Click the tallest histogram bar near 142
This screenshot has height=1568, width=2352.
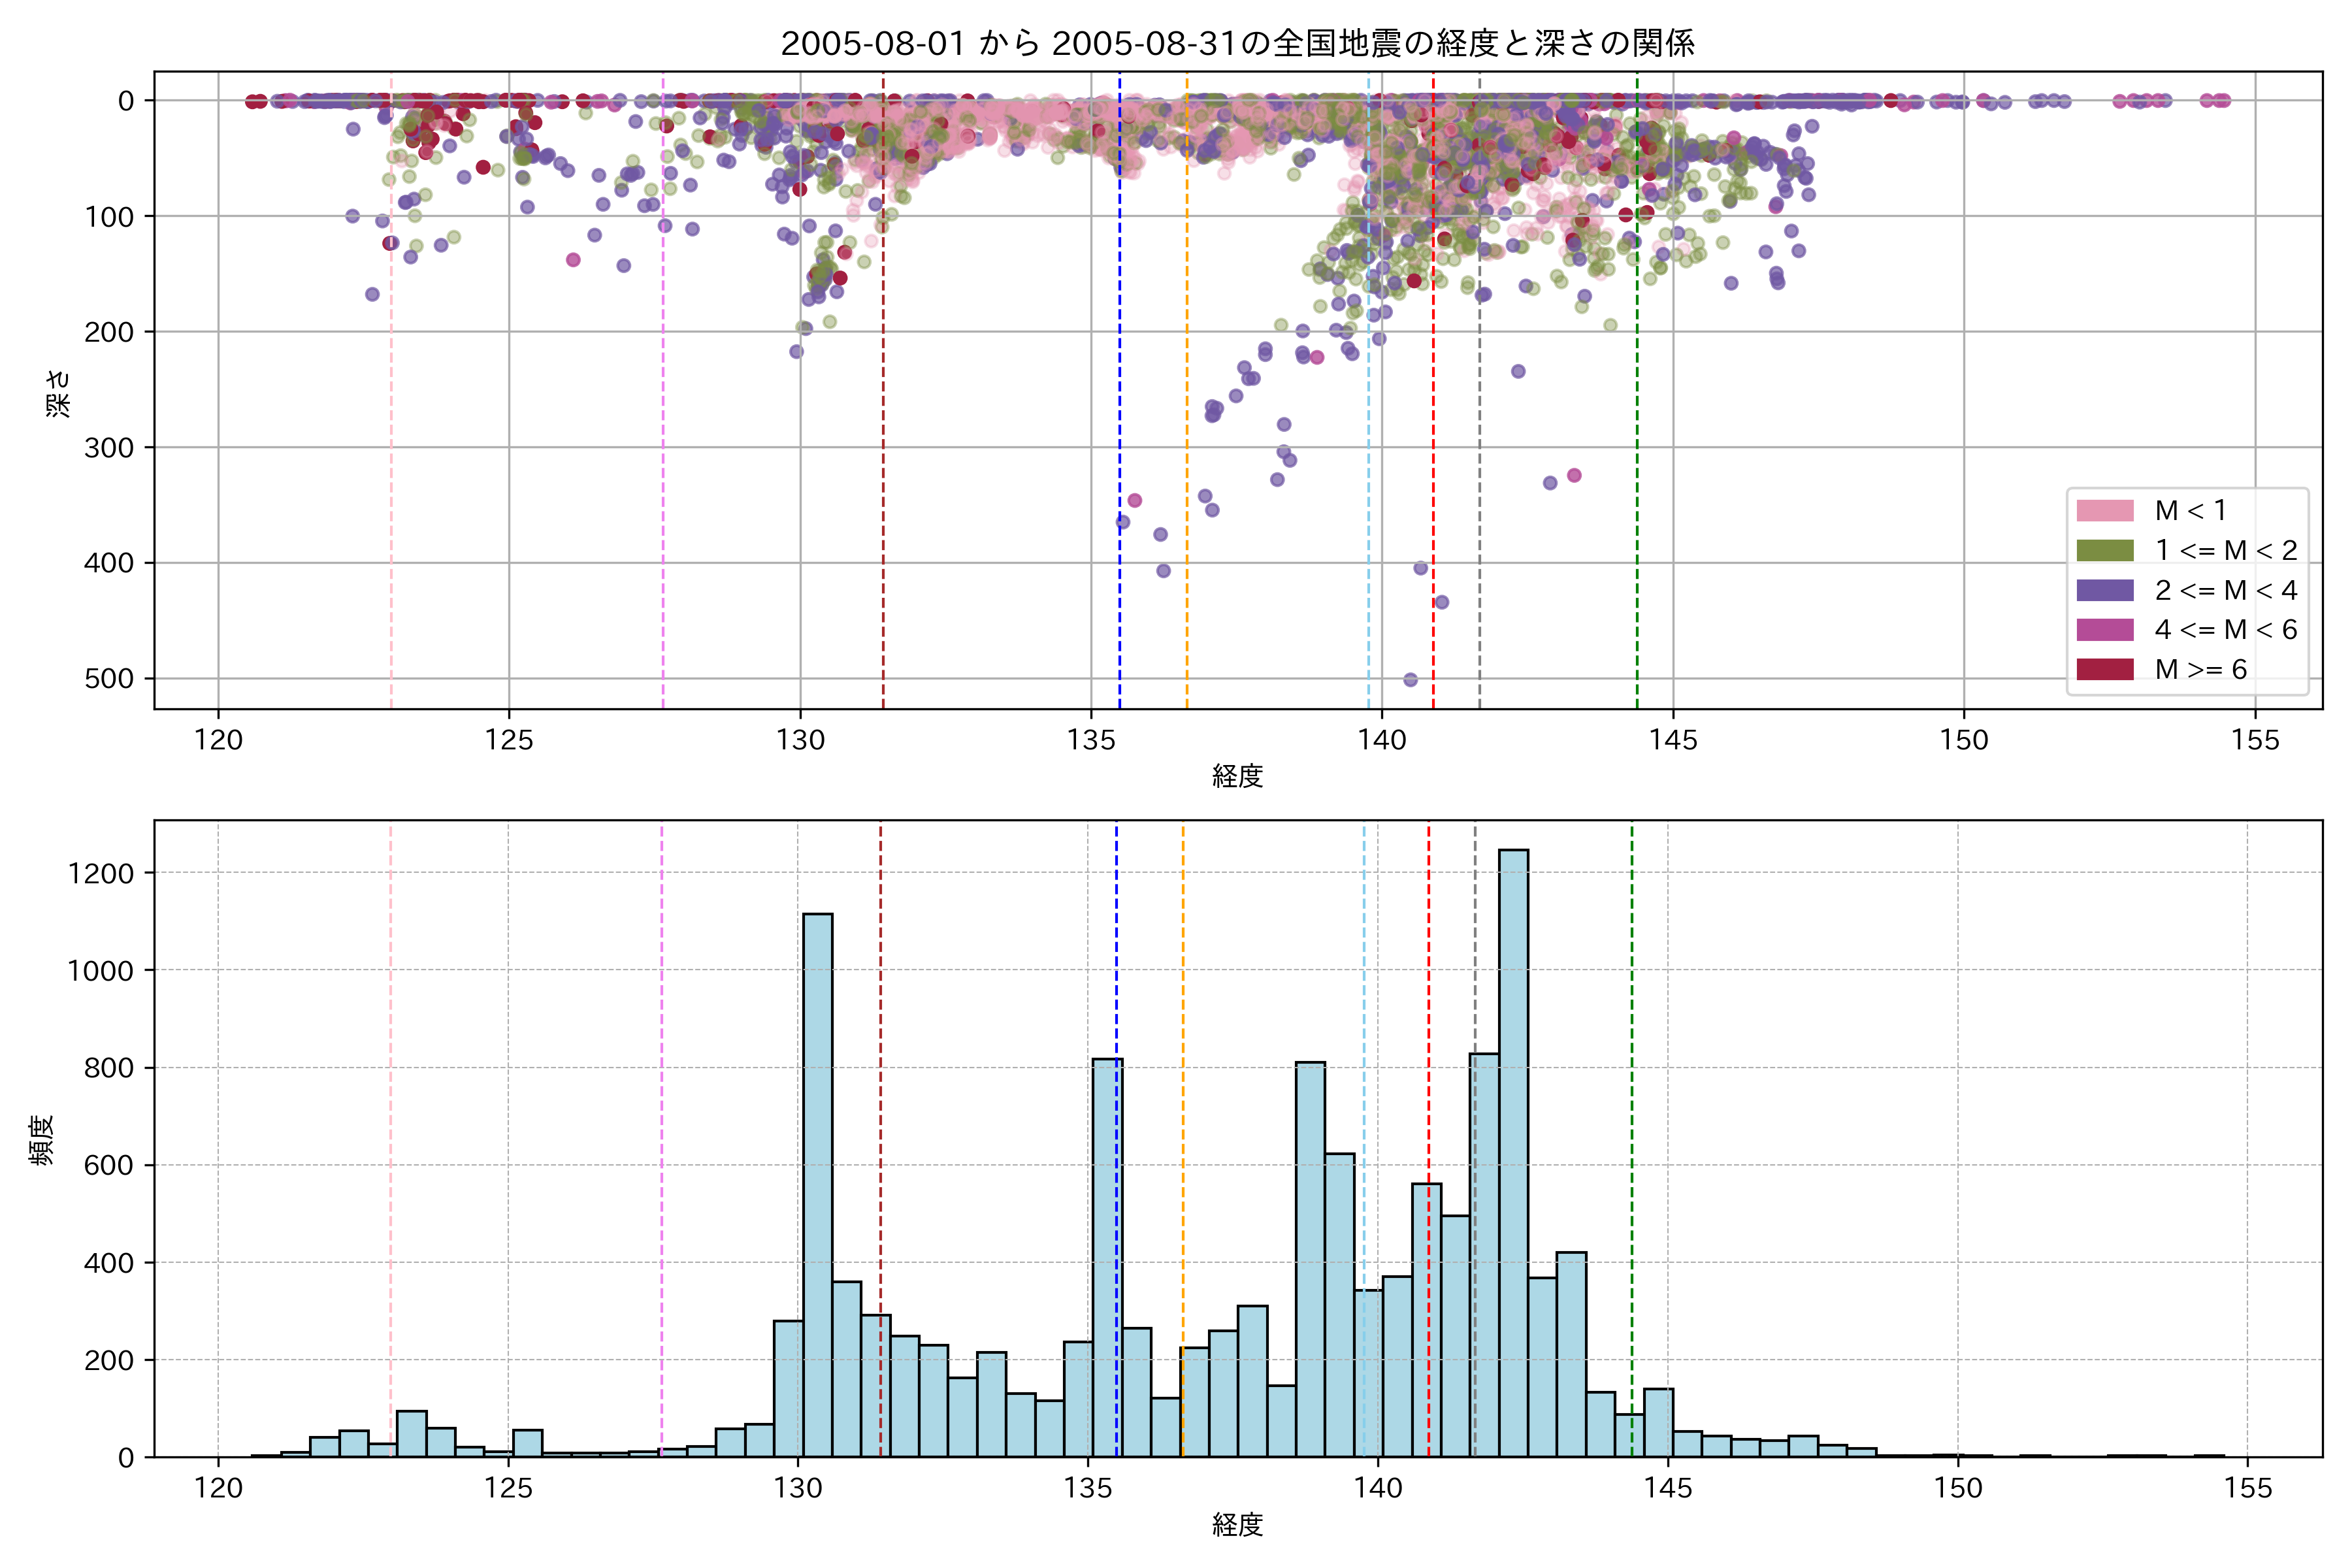(x=1513, y=1150)
